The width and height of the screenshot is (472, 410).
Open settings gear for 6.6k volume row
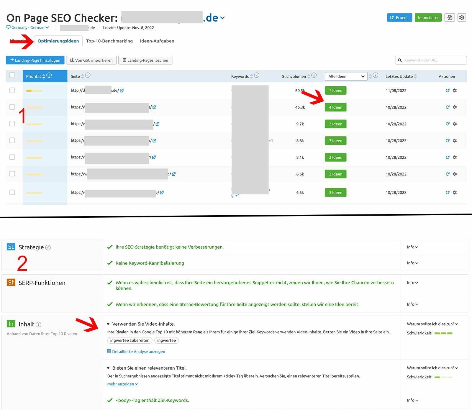click(x=455, y=174)
